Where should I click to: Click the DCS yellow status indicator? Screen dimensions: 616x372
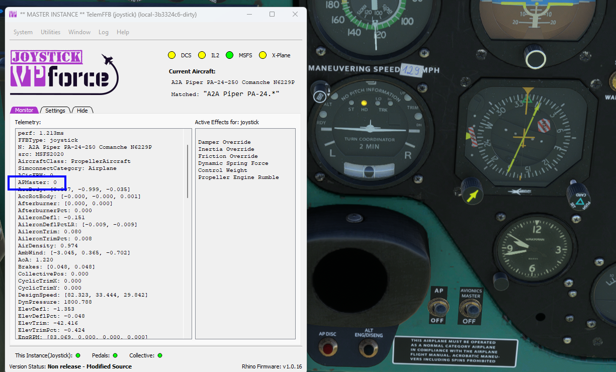[171, 55]
